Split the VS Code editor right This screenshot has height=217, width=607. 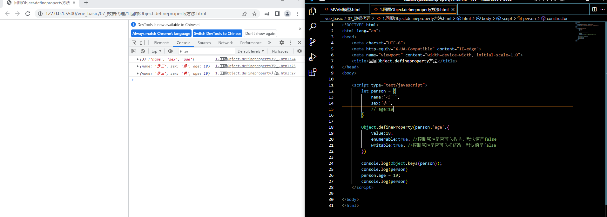tap(594, 10)
